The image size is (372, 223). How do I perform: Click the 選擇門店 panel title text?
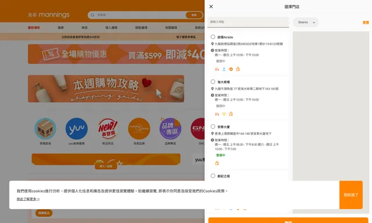click(x=292, y=6)
